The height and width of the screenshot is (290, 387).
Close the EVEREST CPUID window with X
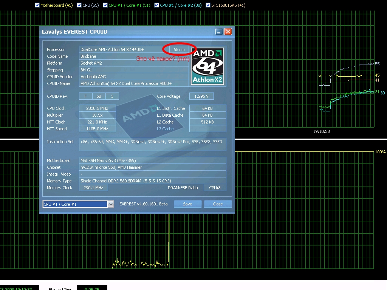pos(228,32)
